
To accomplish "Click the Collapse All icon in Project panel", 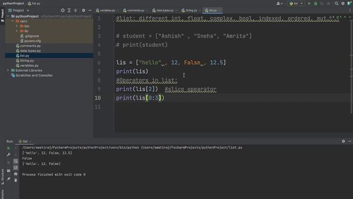I will (76, 11).
